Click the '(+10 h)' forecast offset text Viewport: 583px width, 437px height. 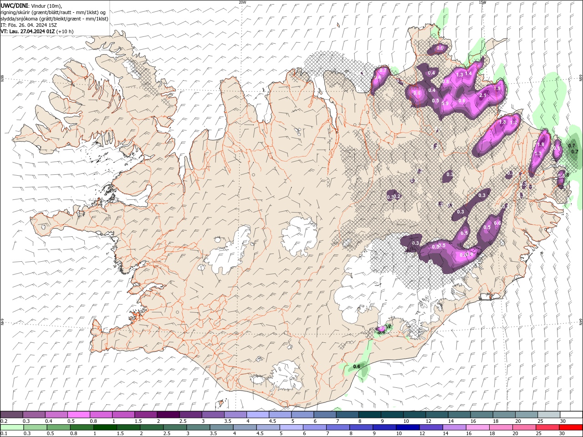(x=65, y=31)
